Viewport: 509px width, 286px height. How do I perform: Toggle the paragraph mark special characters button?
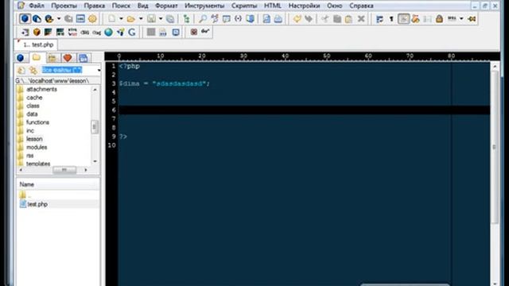[391, 19]
